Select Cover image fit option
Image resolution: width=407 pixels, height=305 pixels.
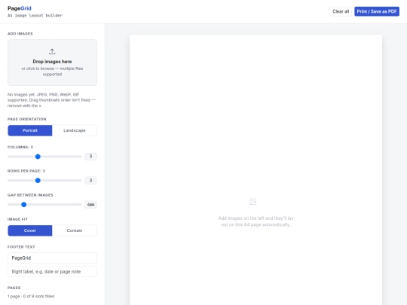[x=30, y=230]
